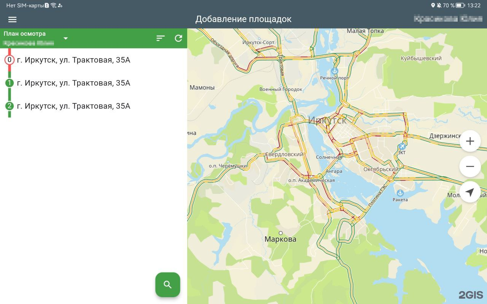The width and height of the screenshot is (487, 304).
Task: Tap the green search button
Action: (x=167, y=285)
